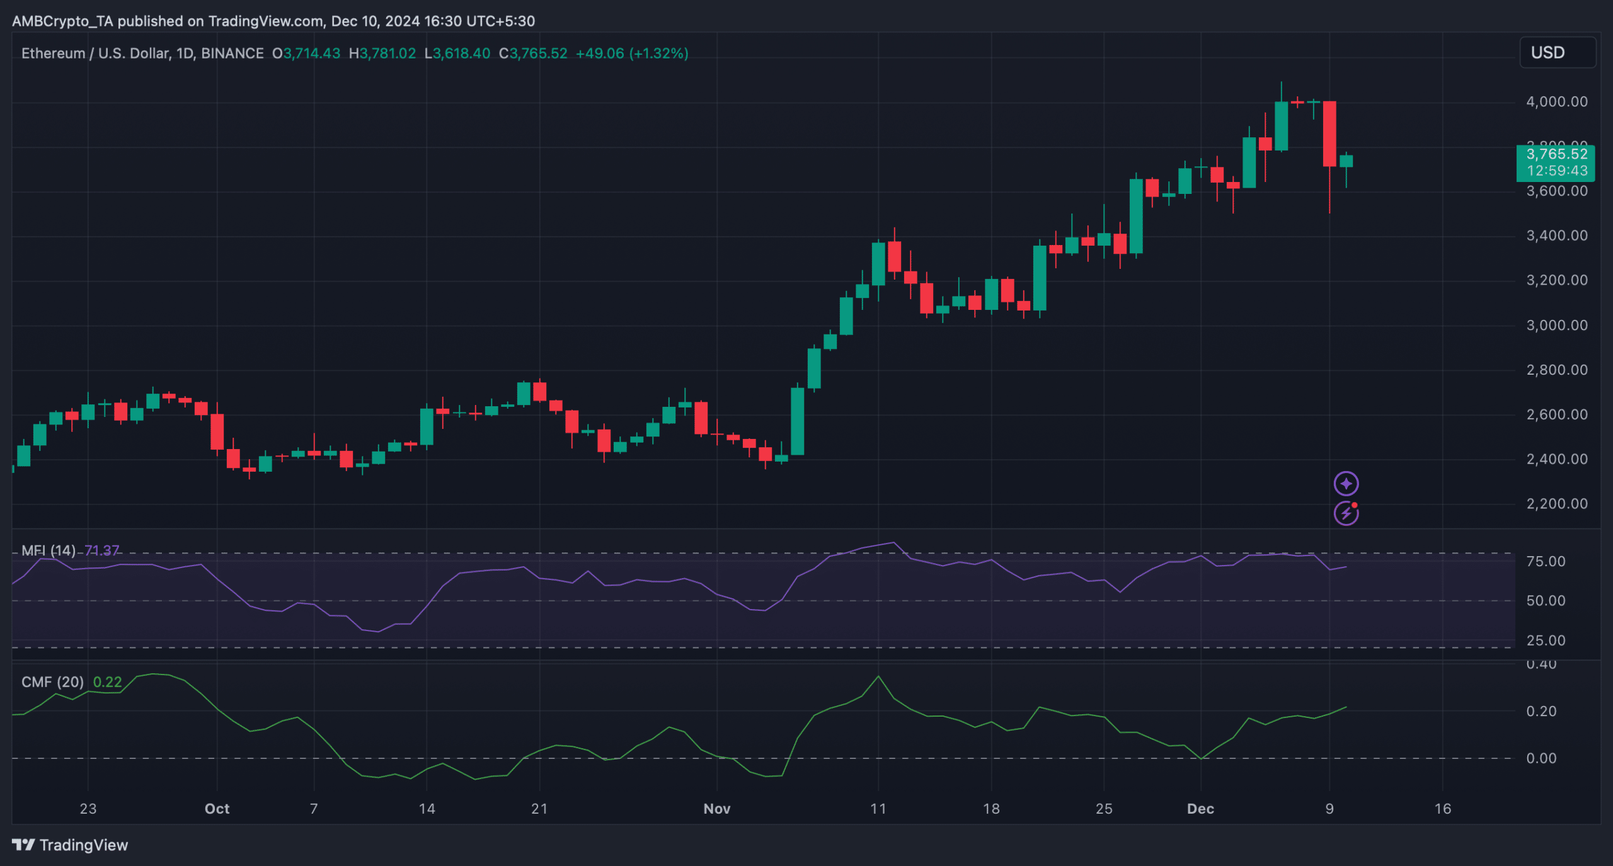Click the 2,600.00 price axis label
1613x866 pixels.
coord(1556,414)
